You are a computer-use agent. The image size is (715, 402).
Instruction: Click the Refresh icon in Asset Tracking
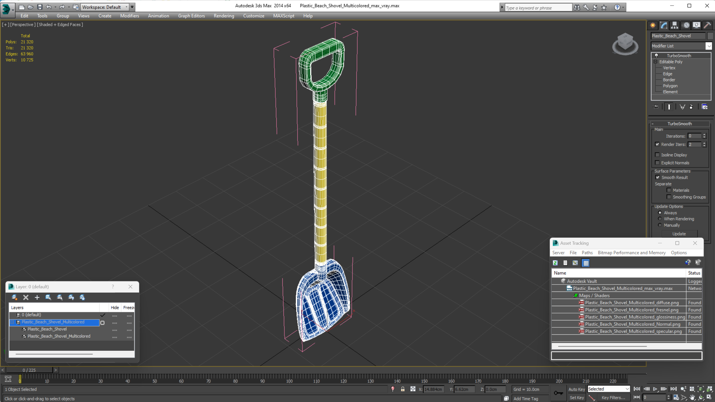pyautogui.click(x=555, y=263)
